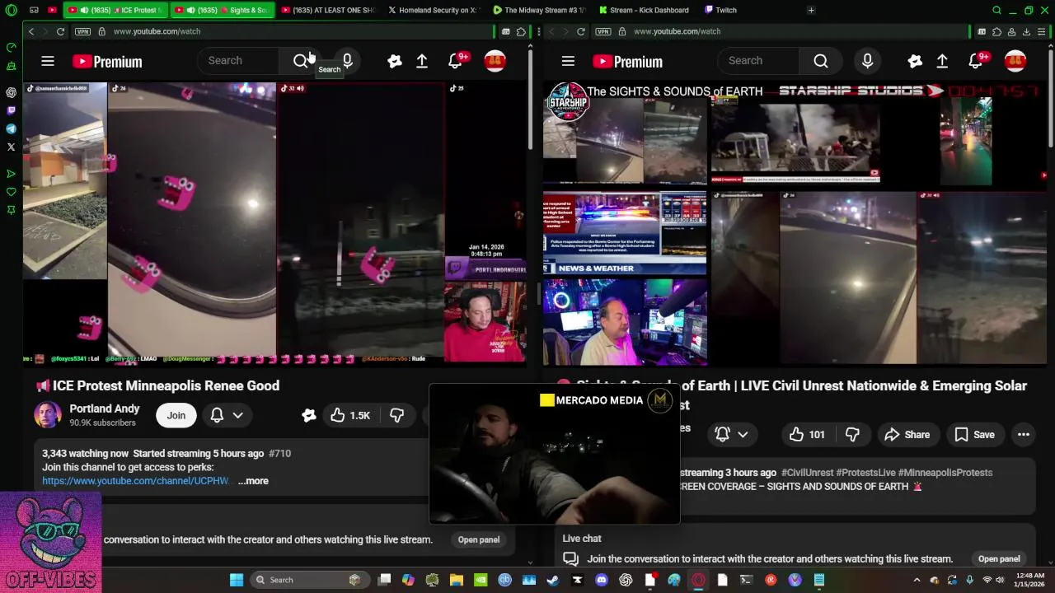Image resolution: width=1055 pixels, height=593 pixels.
Task: Click upload arrow icon in right YouTube header
Action: coord(942,61)
